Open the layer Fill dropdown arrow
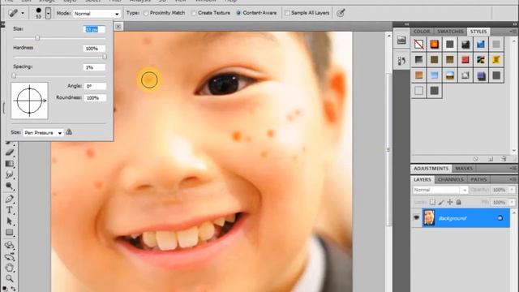 pos(513,202)
